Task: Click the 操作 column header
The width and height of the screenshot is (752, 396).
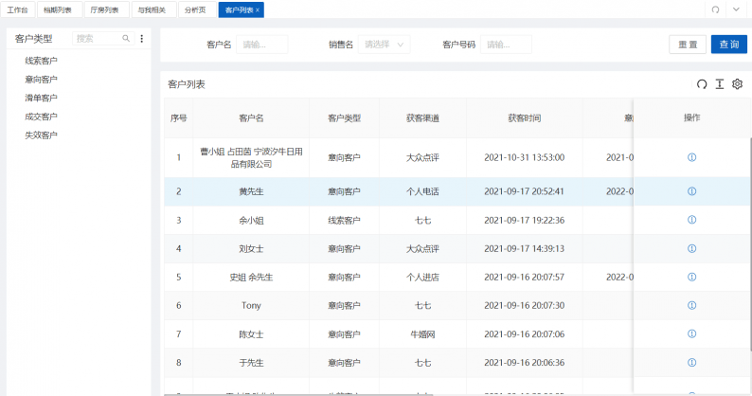Action: point(691,117)
